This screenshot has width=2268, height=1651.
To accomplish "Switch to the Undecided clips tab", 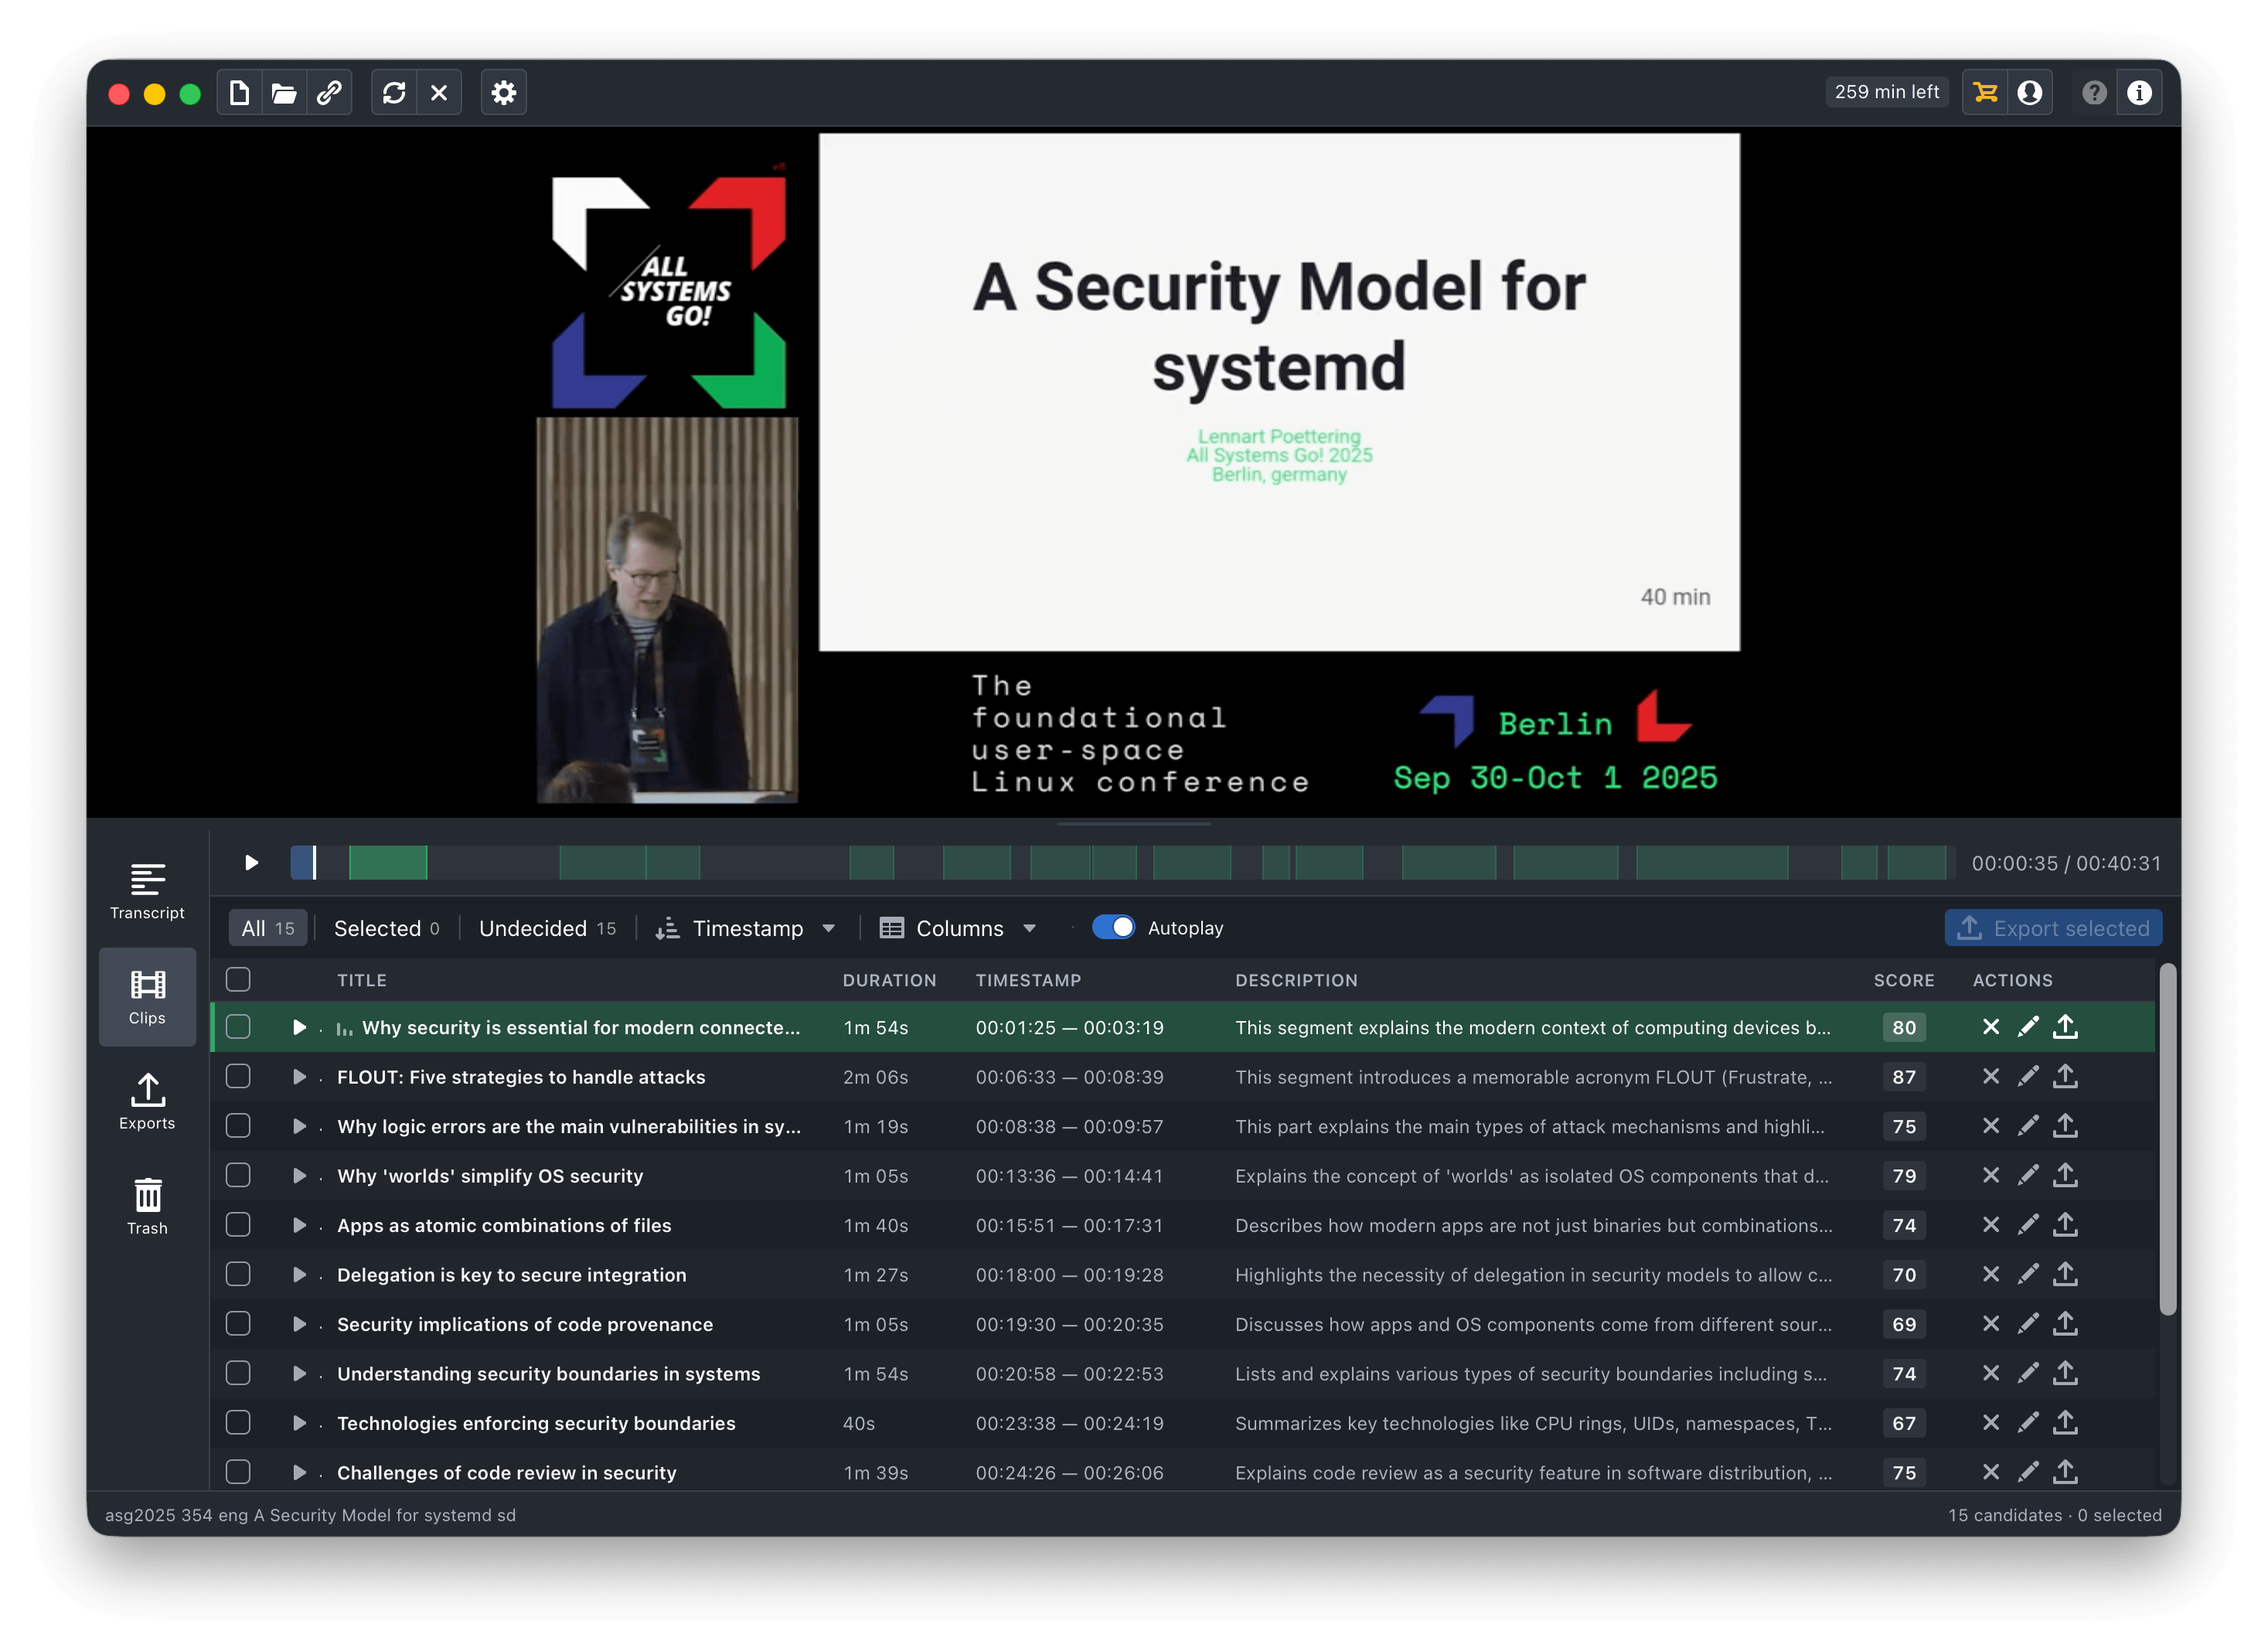I will [x=547, y=929].
